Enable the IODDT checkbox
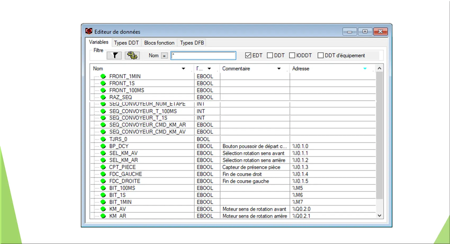This screenshot has height=244, width=450. (x=292, y=56)
